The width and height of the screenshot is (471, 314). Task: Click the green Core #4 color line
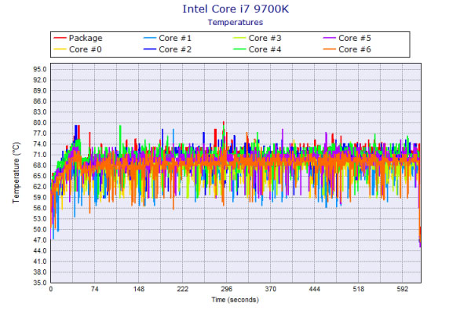[239, 49]
